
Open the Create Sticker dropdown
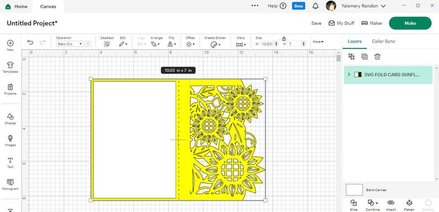pos(215,44)
